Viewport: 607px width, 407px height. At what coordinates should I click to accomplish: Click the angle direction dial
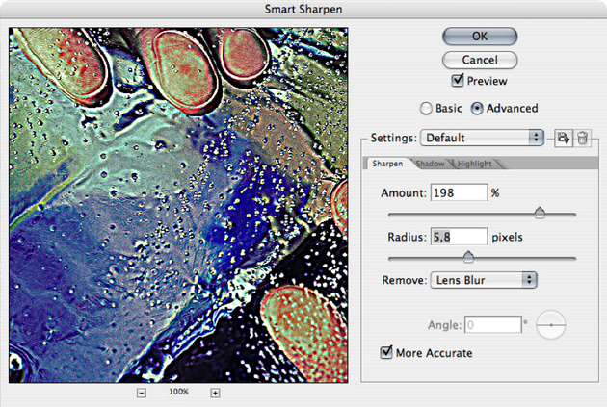coord(551,327)
